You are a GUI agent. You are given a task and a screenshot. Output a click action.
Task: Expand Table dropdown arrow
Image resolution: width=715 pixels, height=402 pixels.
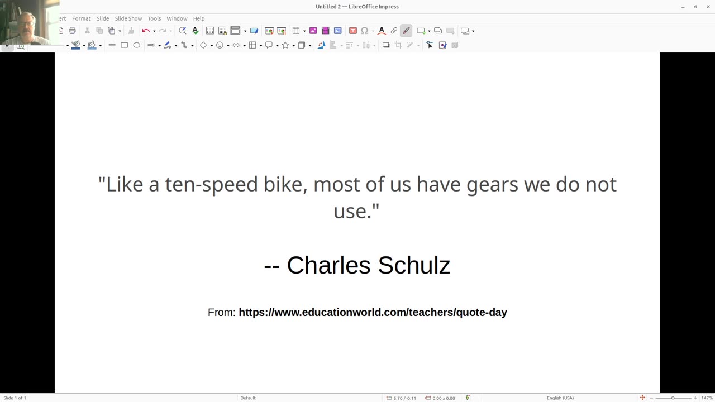pyautogui.click(x=304, y=31)
